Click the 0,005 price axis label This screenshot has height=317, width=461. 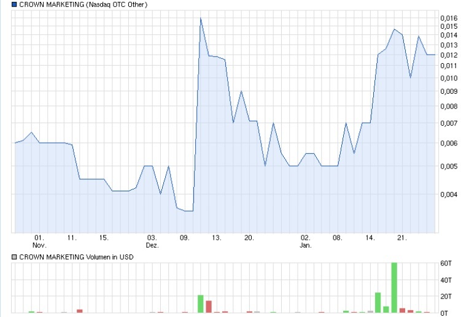tap(449, 166)
